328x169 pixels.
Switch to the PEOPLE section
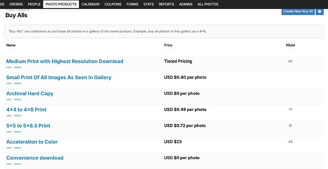point(34,4)
